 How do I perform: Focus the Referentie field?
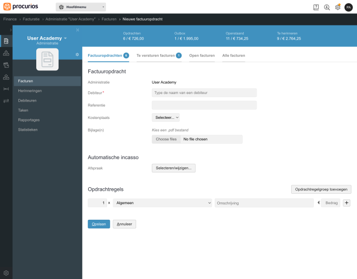click(204, 105)
